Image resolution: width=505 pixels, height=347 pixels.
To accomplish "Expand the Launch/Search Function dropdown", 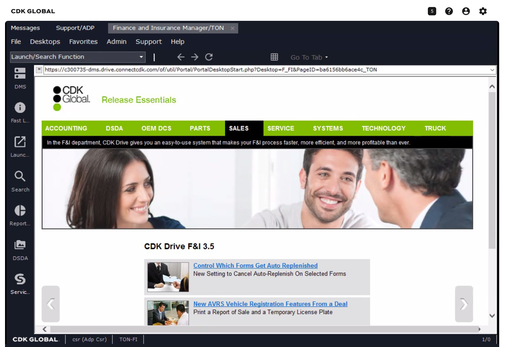I will pyautogui.click(x=141, y=57).
